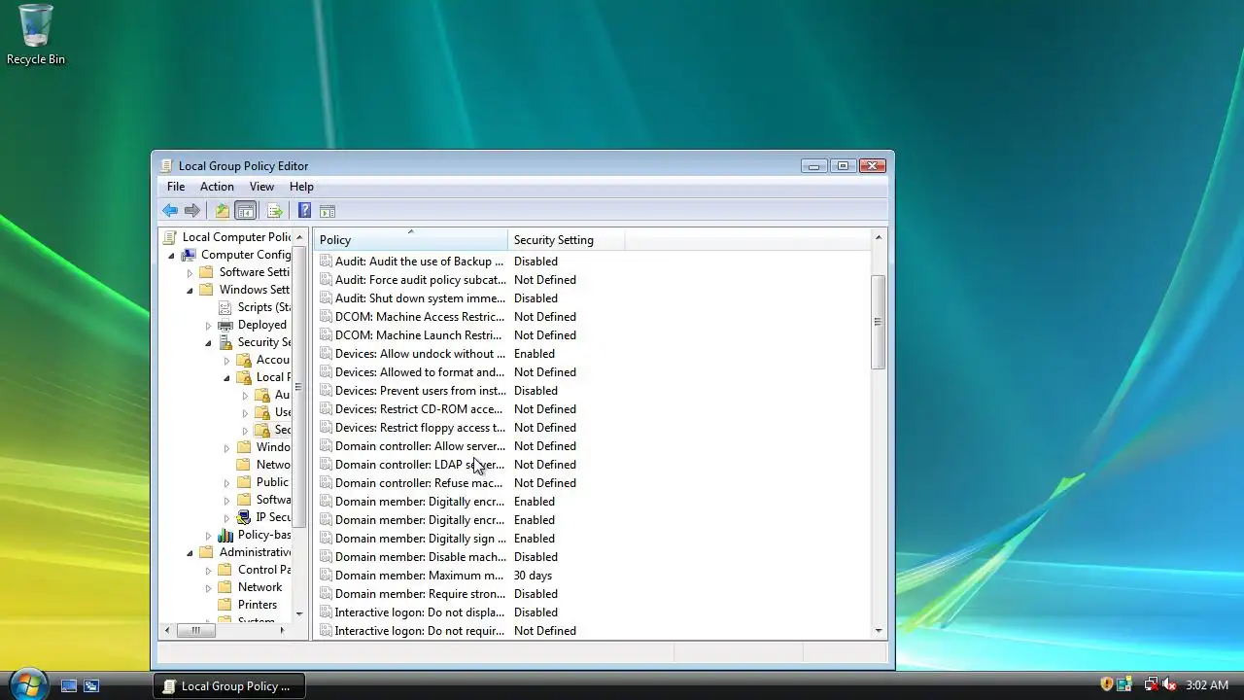The width and height of the screenshot is (1244, 700).
Task: Open Help via the question mark icon
Action: (304, 211)
